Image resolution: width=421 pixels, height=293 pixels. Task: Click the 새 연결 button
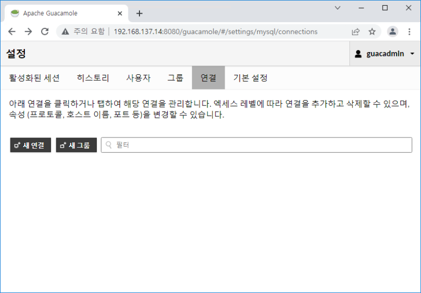(31, 145)
